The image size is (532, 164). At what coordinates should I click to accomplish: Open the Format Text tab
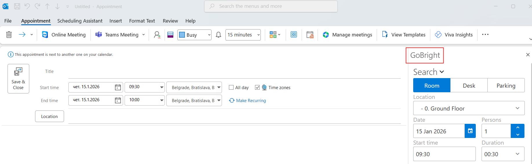click(142, 21)
